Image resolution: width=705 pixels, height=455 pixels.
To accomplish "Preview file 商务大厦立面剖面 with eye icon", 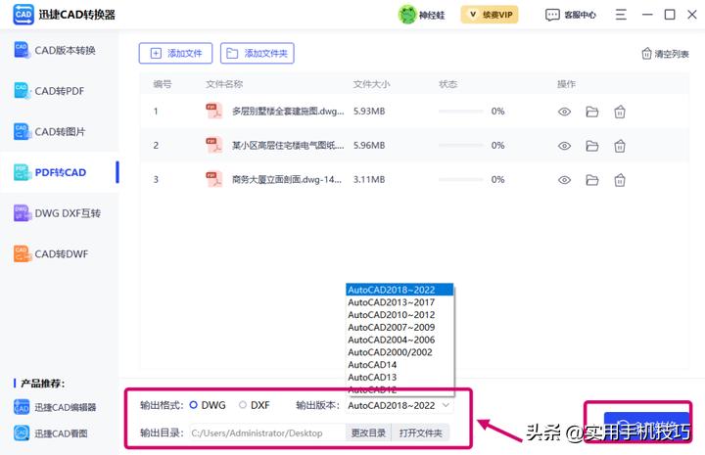I will [564, 180].
